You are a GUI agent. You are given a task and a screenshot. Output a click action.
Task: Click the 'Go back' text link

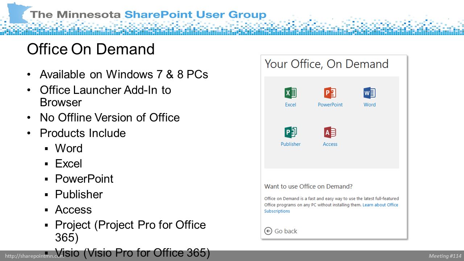(286, 231)
